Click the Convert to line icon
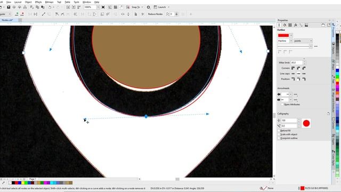This screenshot has width=341, height=192. [44, 14]
